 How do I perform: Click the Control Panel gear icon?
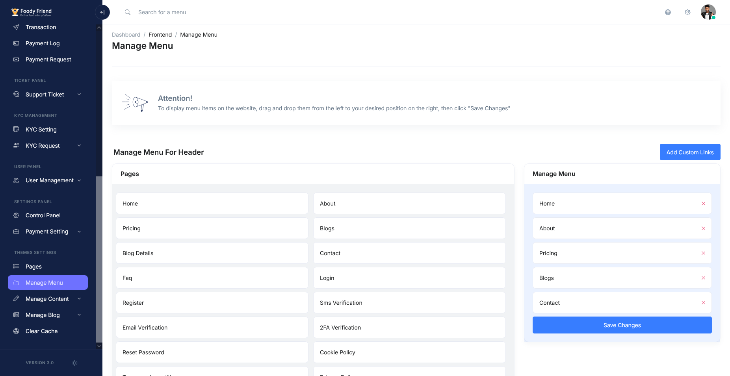(x=16, y=215)
